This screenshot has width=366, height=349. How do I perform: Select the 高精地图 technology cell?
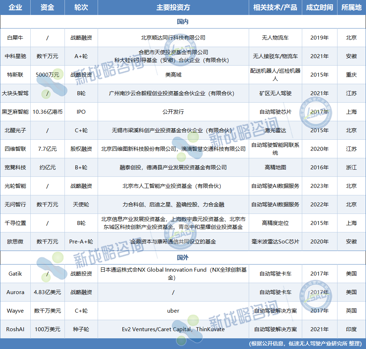point(275,168)
